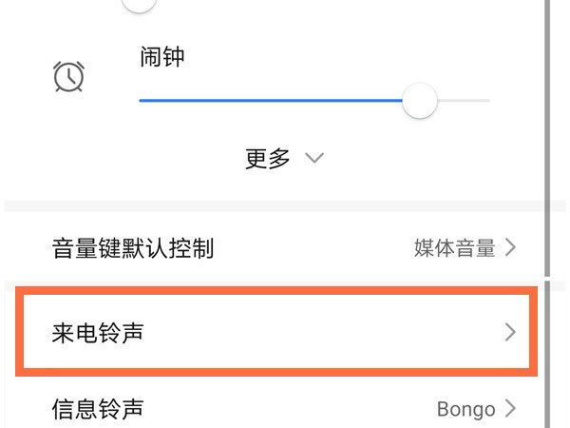Open the 音量键默认控制 setting

click(133, 249)
